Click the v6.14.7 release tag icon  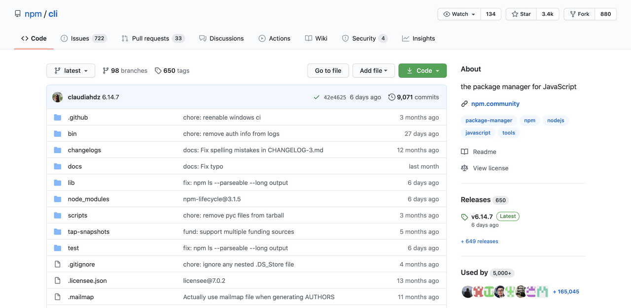[x=464, y=217]
